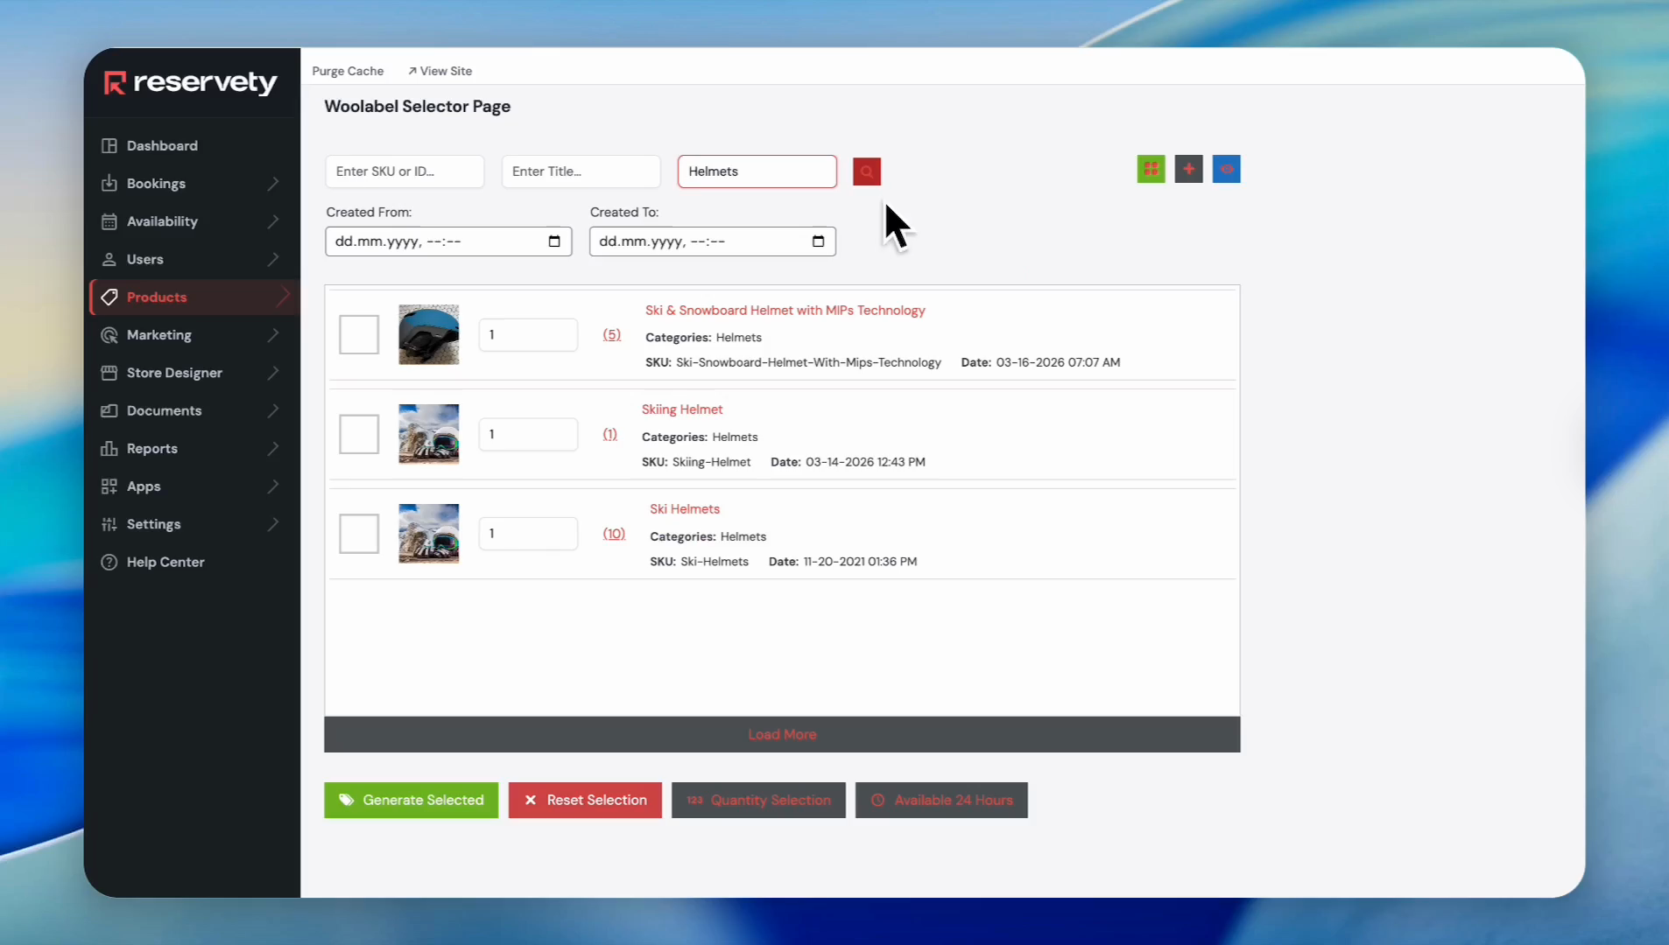Check the Ski & Snowboard Helmet checkbox

[359, 334]
